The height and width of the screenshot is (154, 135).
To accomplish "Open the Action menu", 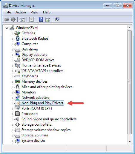I will point(21,12).
